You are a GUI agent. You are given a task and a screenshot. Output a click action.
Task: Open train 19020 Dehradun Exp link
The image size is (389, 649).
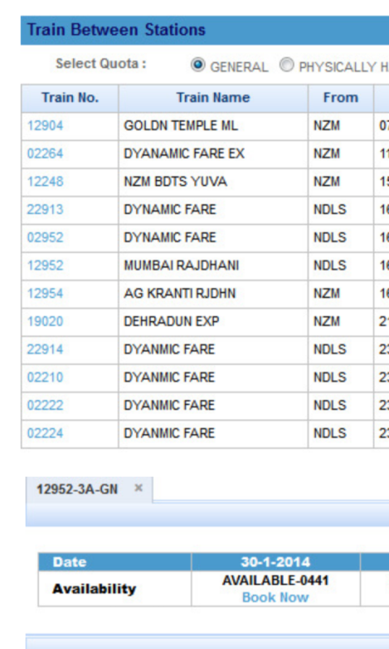(x=45, y=321)
